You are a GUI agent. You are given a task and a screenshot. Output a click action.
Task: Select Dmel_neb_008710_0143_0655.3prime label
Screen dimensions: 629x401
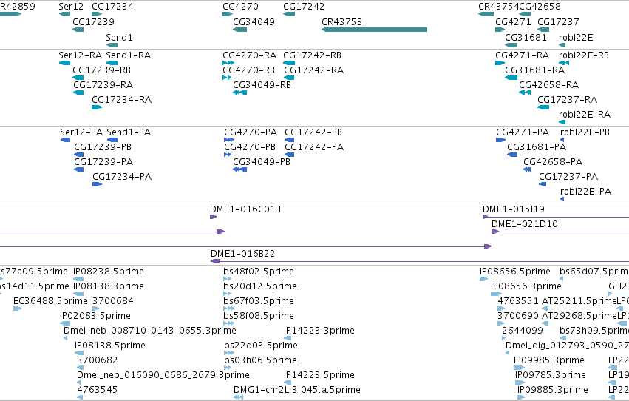[x=149, y=331]
